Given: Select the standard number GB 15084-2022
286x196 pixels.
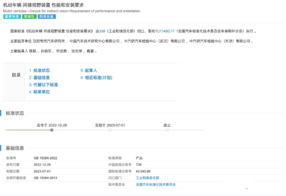Looking at the screenshot, I should point(45,158).
